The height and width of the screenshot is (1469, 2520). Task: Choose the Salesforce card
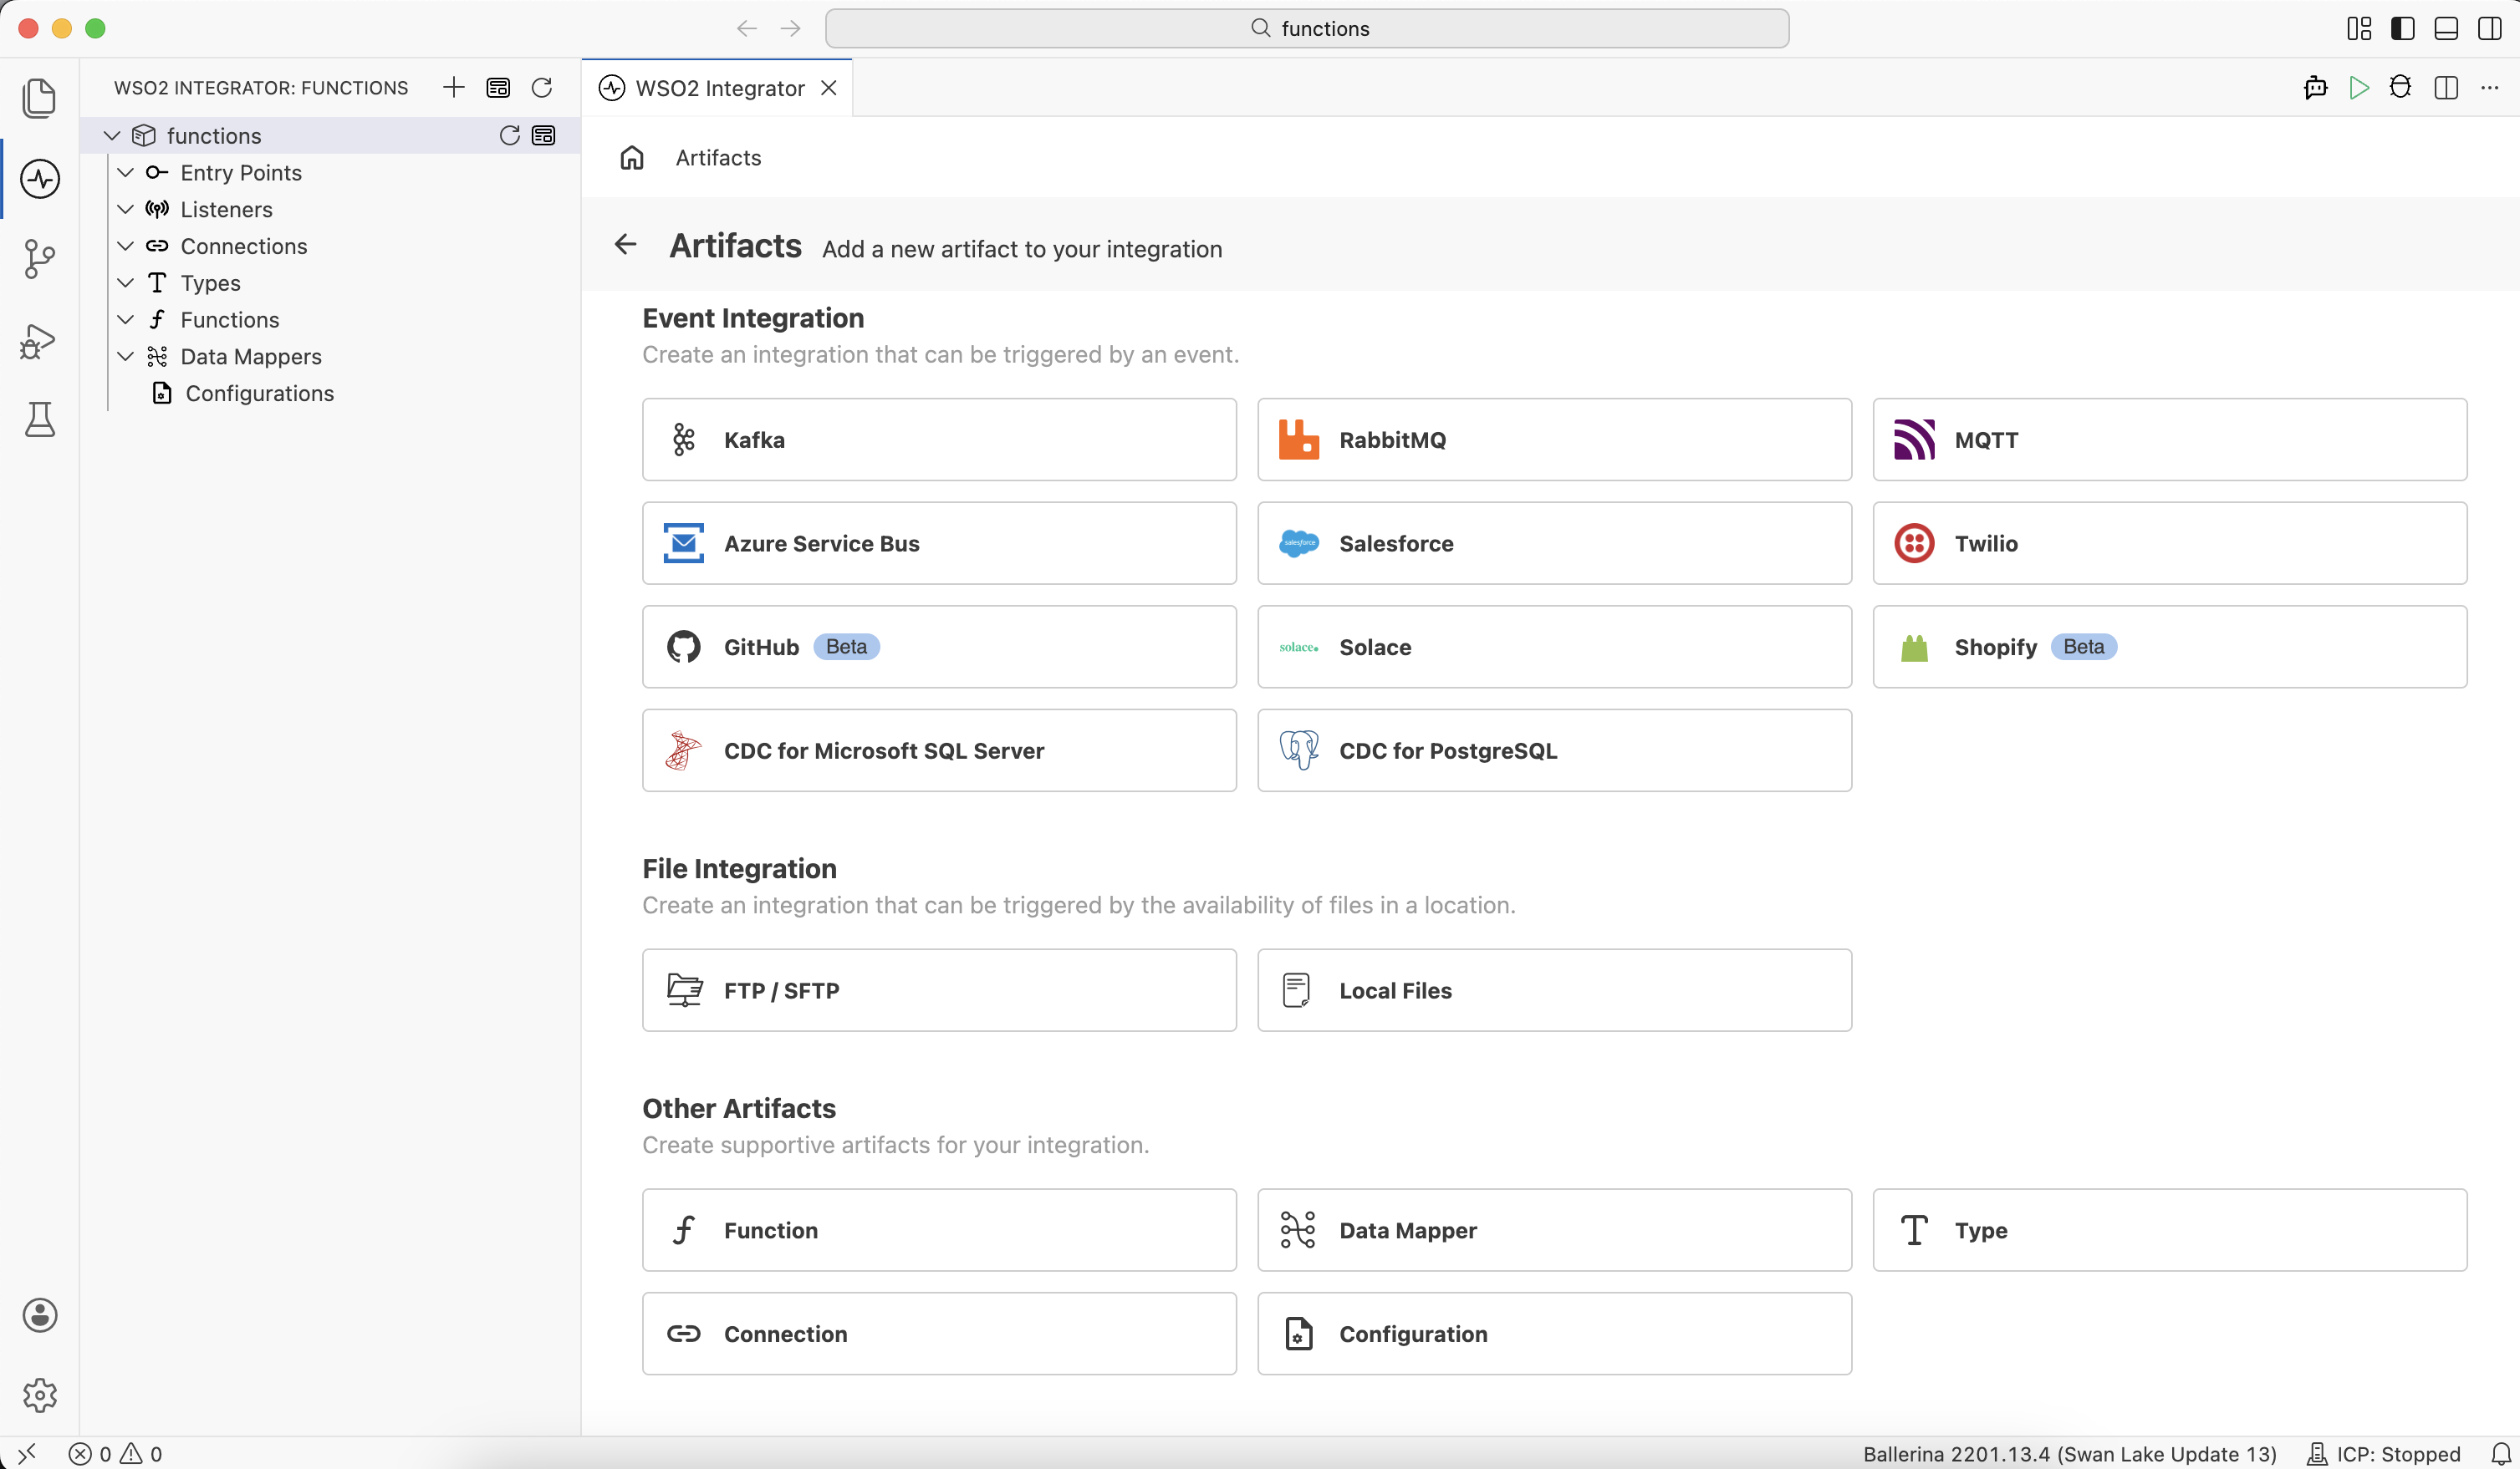[1554, 544]
